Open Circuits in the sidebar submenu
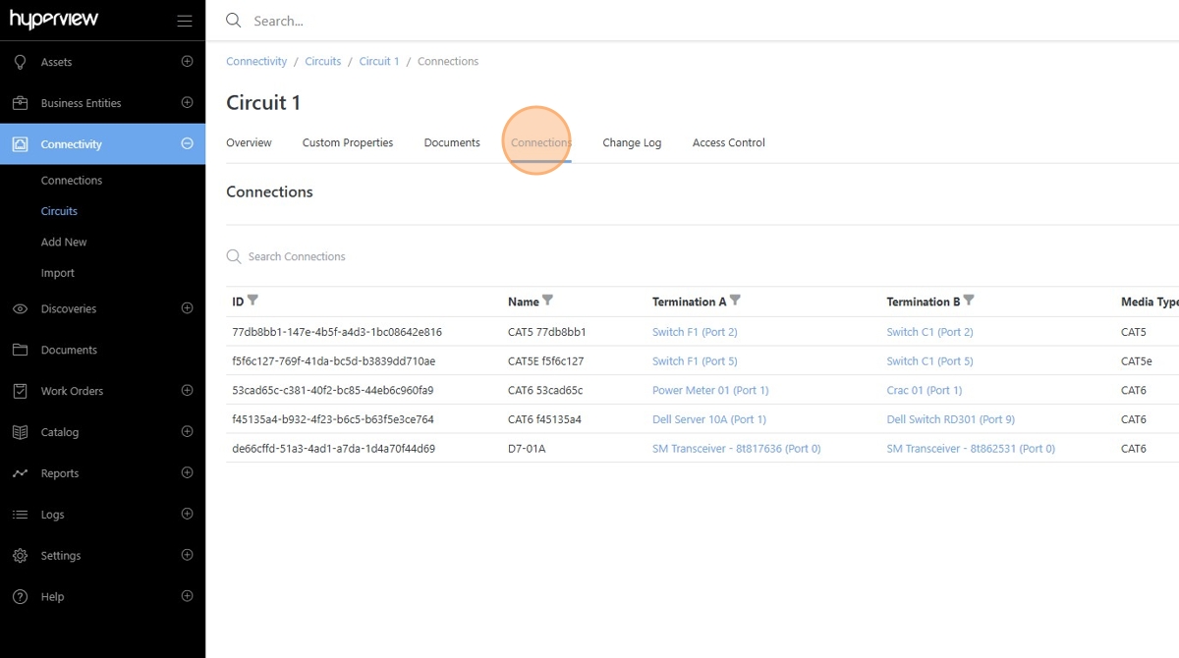 (x=59, y=211)
